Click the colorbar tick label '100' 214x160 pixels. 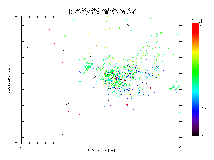point(202,52)
